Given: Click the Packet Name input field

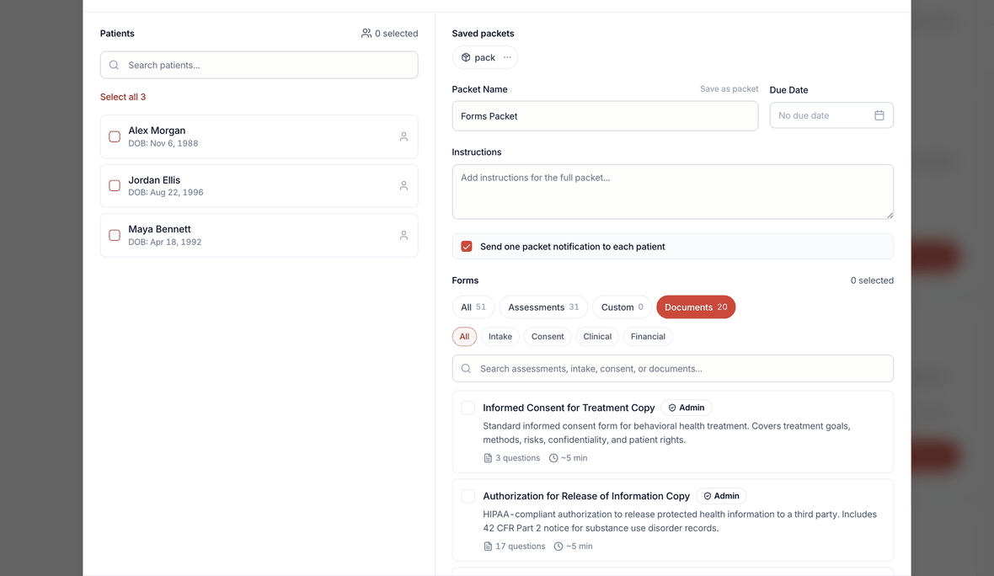Looking at the screenshot, I should tap(605, 116).
